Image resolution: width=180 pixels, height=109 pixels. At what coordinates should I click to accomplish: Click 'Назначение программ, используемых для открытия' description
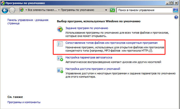[x=115, y=49]
